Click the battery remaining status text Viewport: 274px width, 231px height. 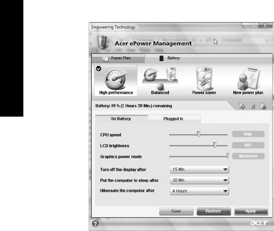[x=134, y=106]
